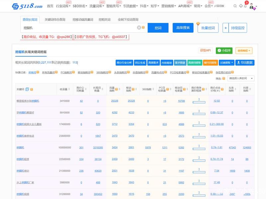Click the 获取API button
The image size is (266, 199).
(205, 50)
